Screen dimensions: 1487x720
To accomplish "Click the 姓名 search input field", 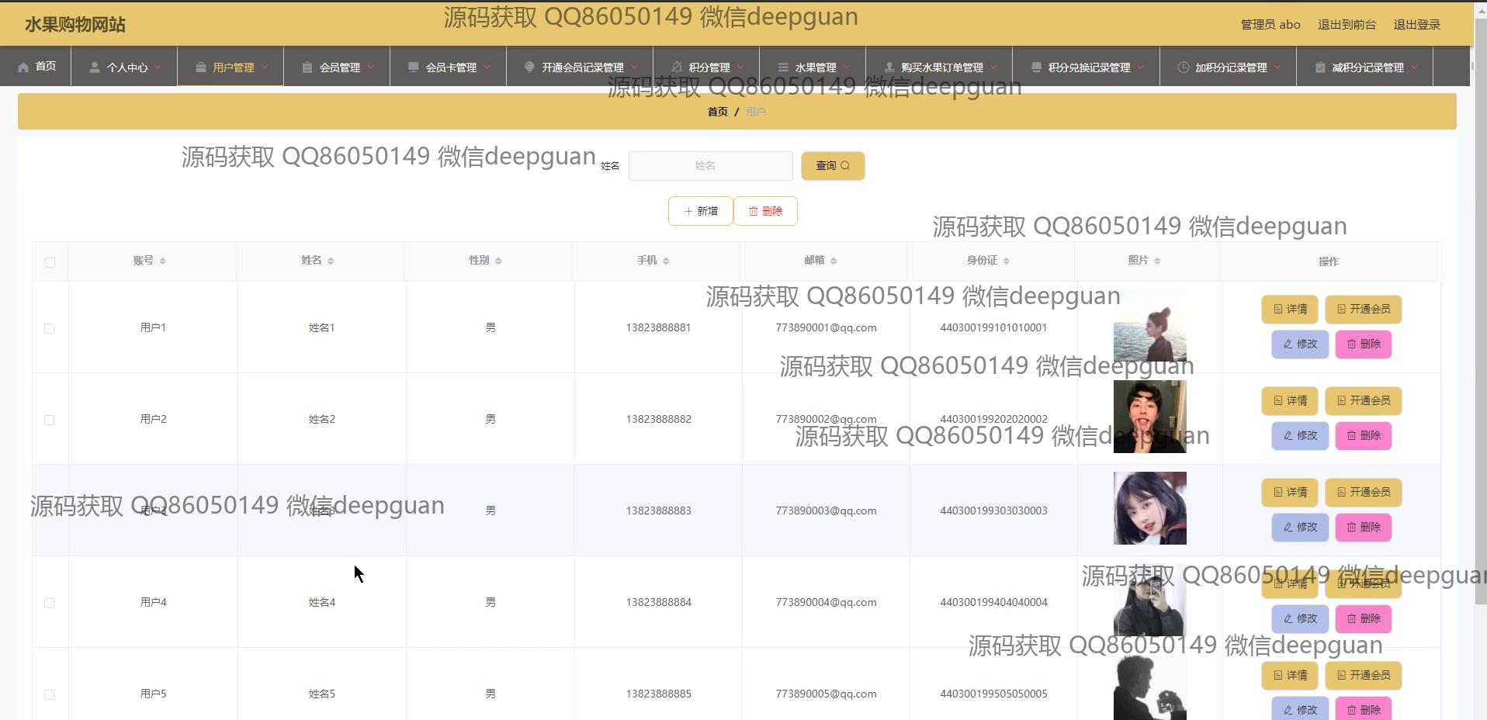I will (710, 166).
